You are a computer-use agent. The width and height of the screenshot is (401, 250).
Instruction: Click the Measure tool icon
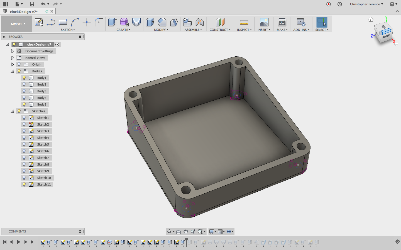(244, 22)
